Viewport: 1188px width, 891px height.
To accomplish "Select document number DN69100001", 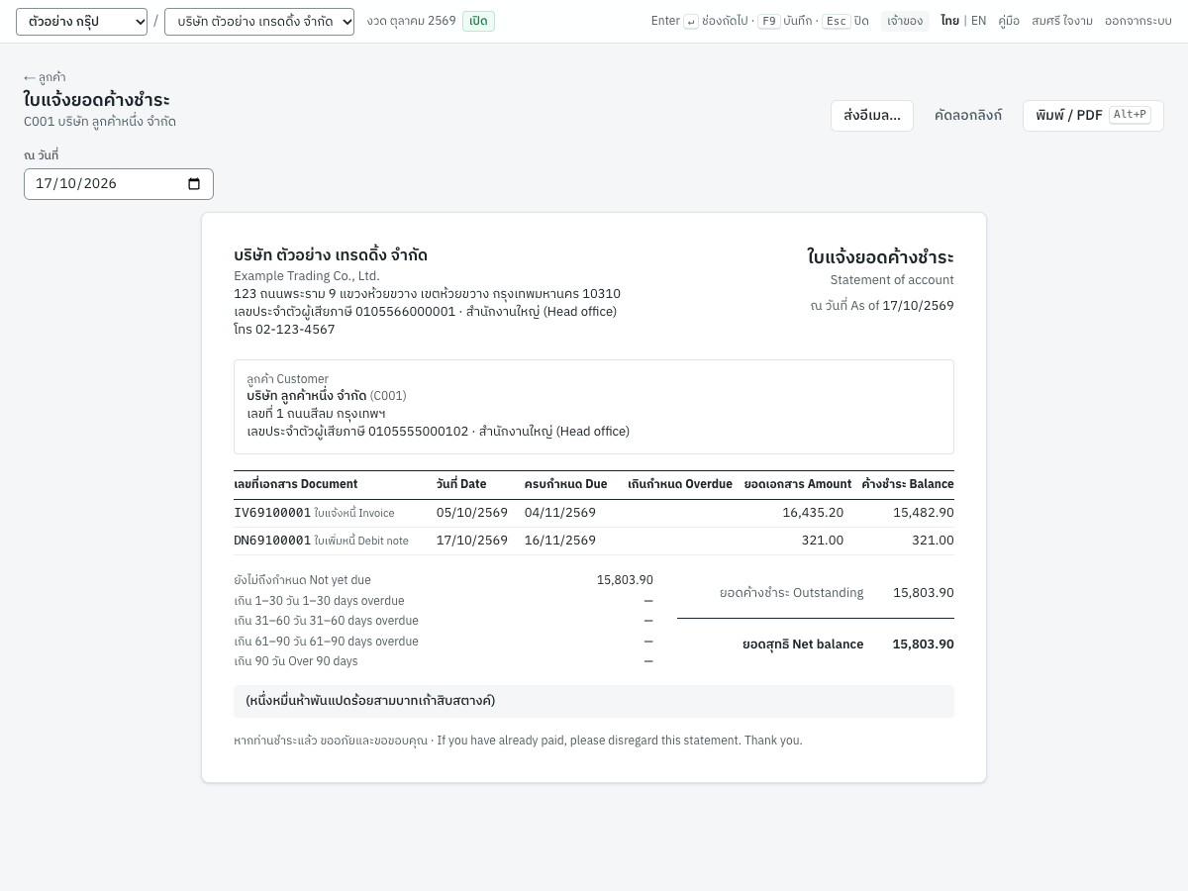I will click(x=272, y=541).
